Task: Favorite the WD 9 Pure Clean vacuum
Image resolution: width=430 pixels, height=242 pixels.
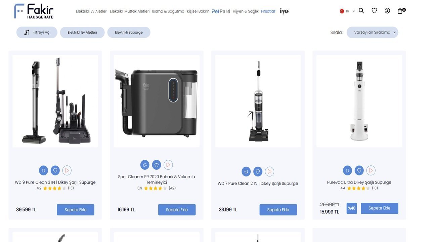Action: coord(55,170)
